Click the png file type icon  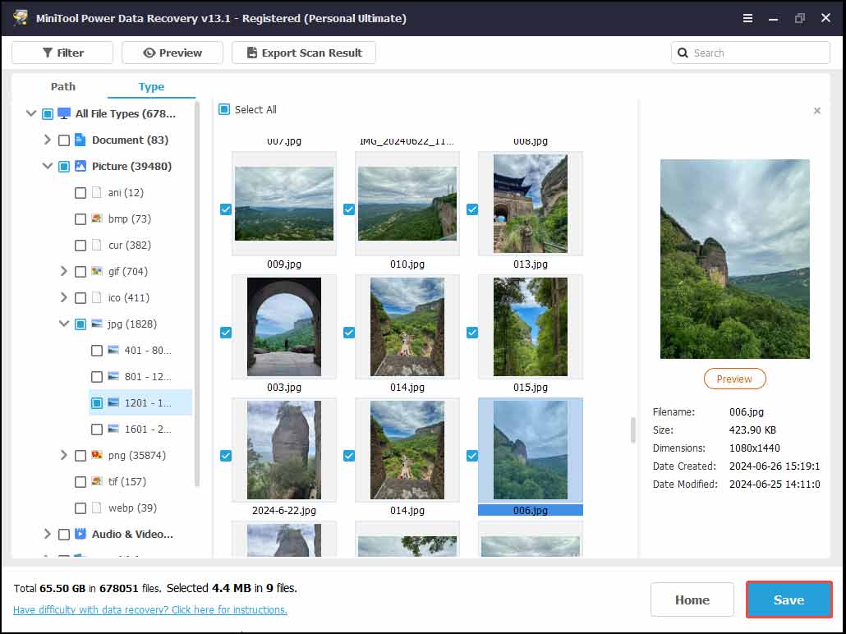pyautogui.click(x=97, y=456)
